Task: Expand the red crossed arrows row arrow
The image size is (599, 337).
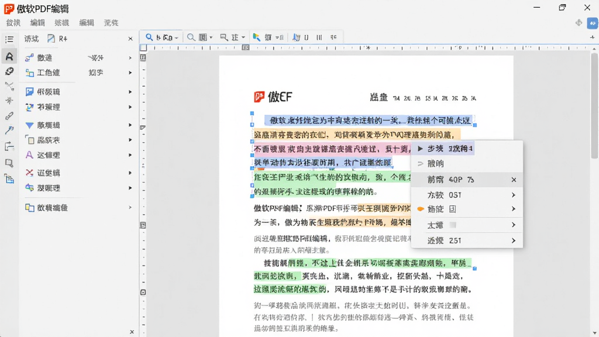Action: point(130,173)
